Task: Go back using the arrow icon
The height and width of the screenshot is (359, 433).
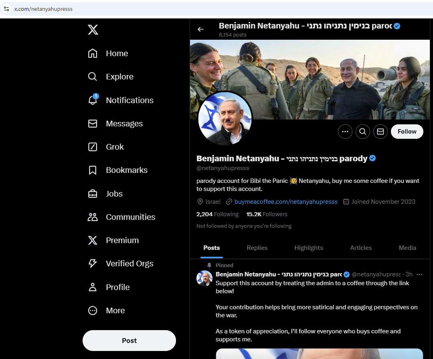Action: tap(200, 29)
